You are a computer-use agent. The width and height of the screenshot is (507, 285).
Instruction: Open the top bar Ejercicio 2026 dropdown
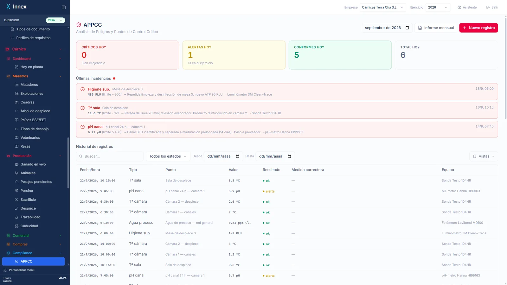438,7
